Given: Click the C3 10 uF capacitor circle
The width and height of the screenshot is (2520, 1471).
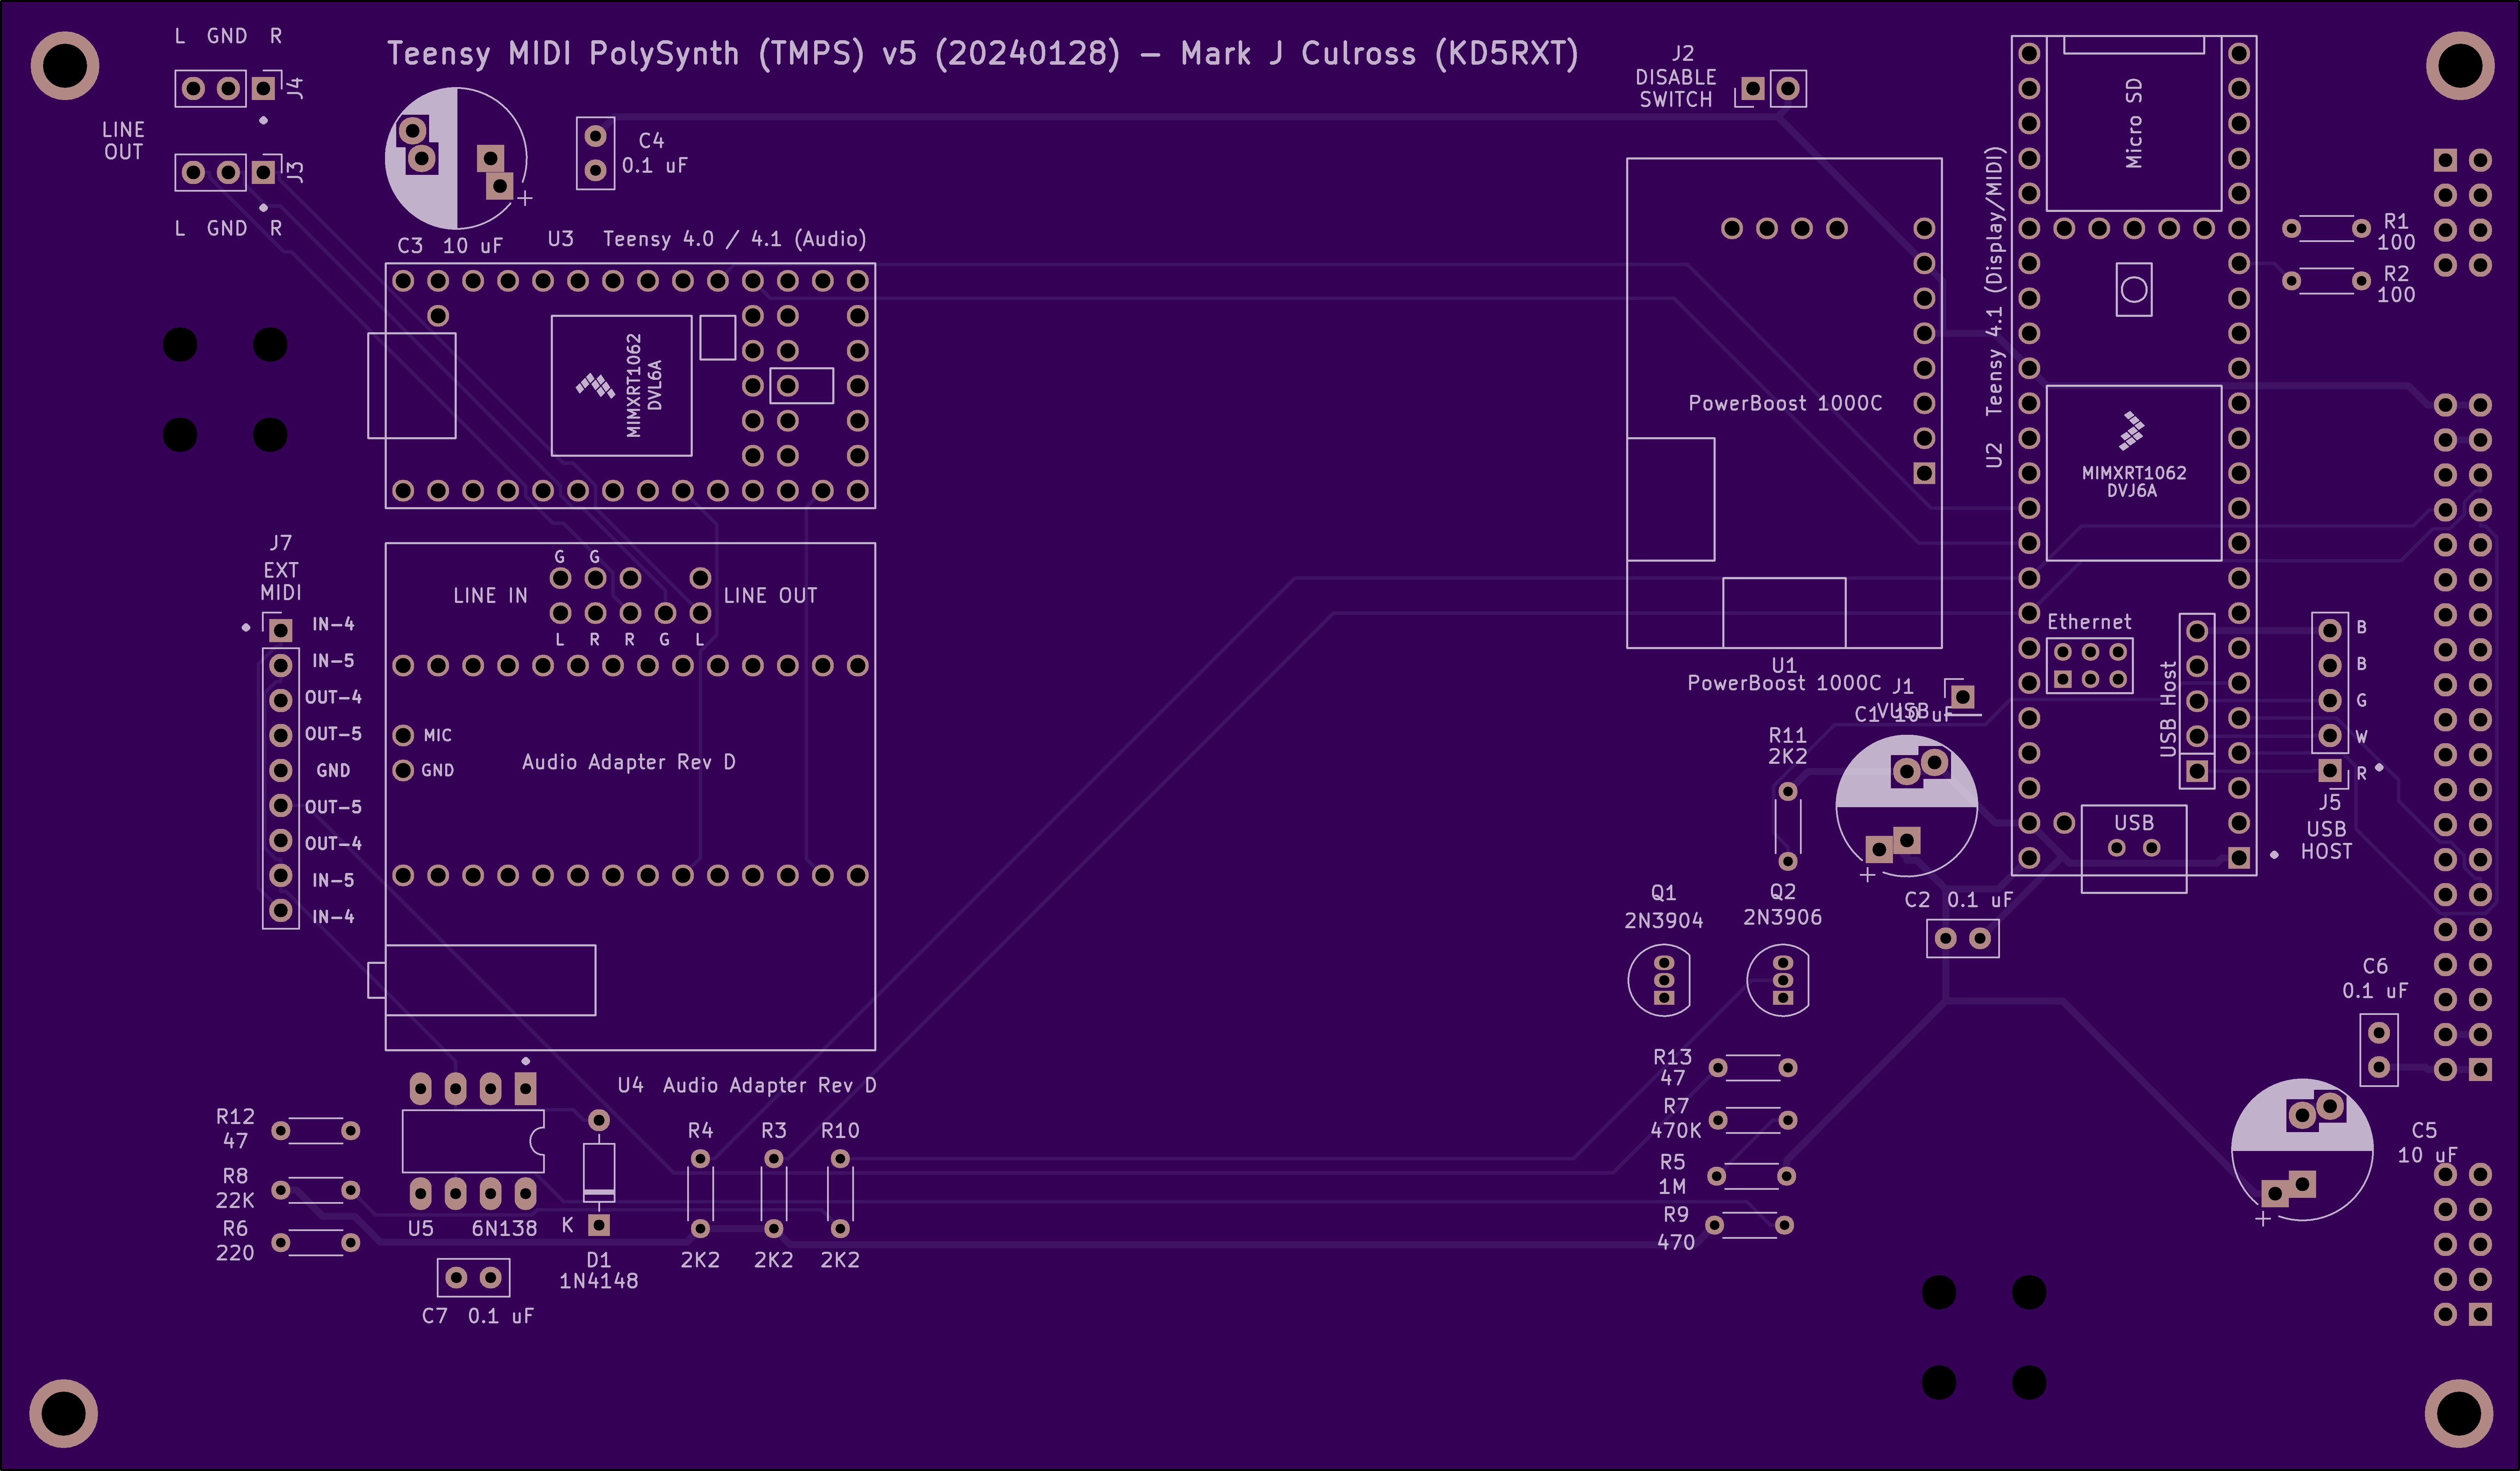Looking at the screenshot, I should 456,158.
